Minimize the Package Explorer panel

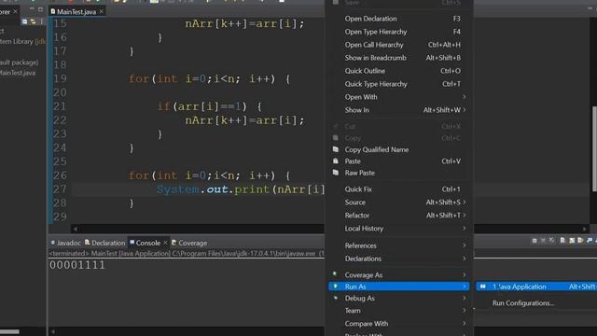click(x=32, y=9)
